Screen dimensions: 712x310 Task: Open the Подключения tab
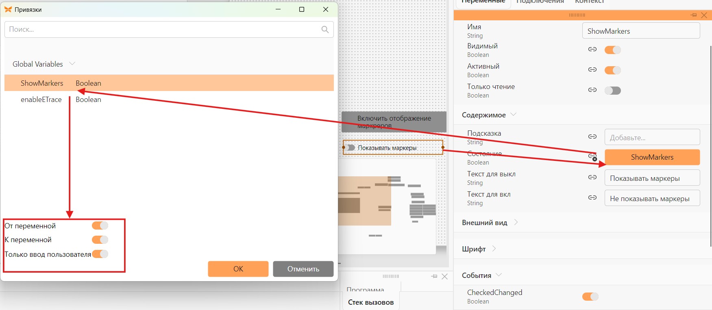coord(540,2)
